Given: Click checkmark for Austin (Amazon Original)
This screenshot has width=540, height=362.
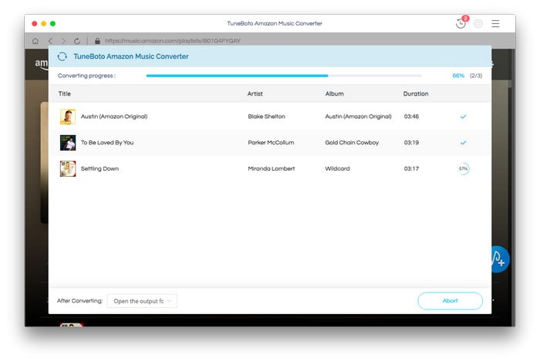Looking at the screenshot, I should (463, 117).
